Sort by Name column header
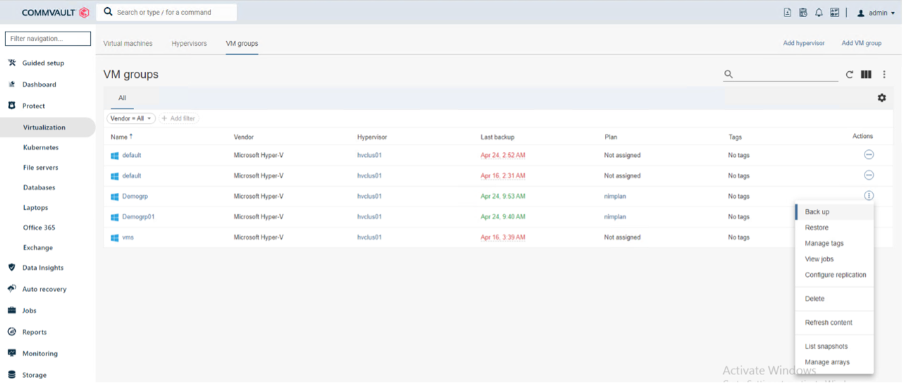This screenshot has height=385, width=905. click(121, 137)
